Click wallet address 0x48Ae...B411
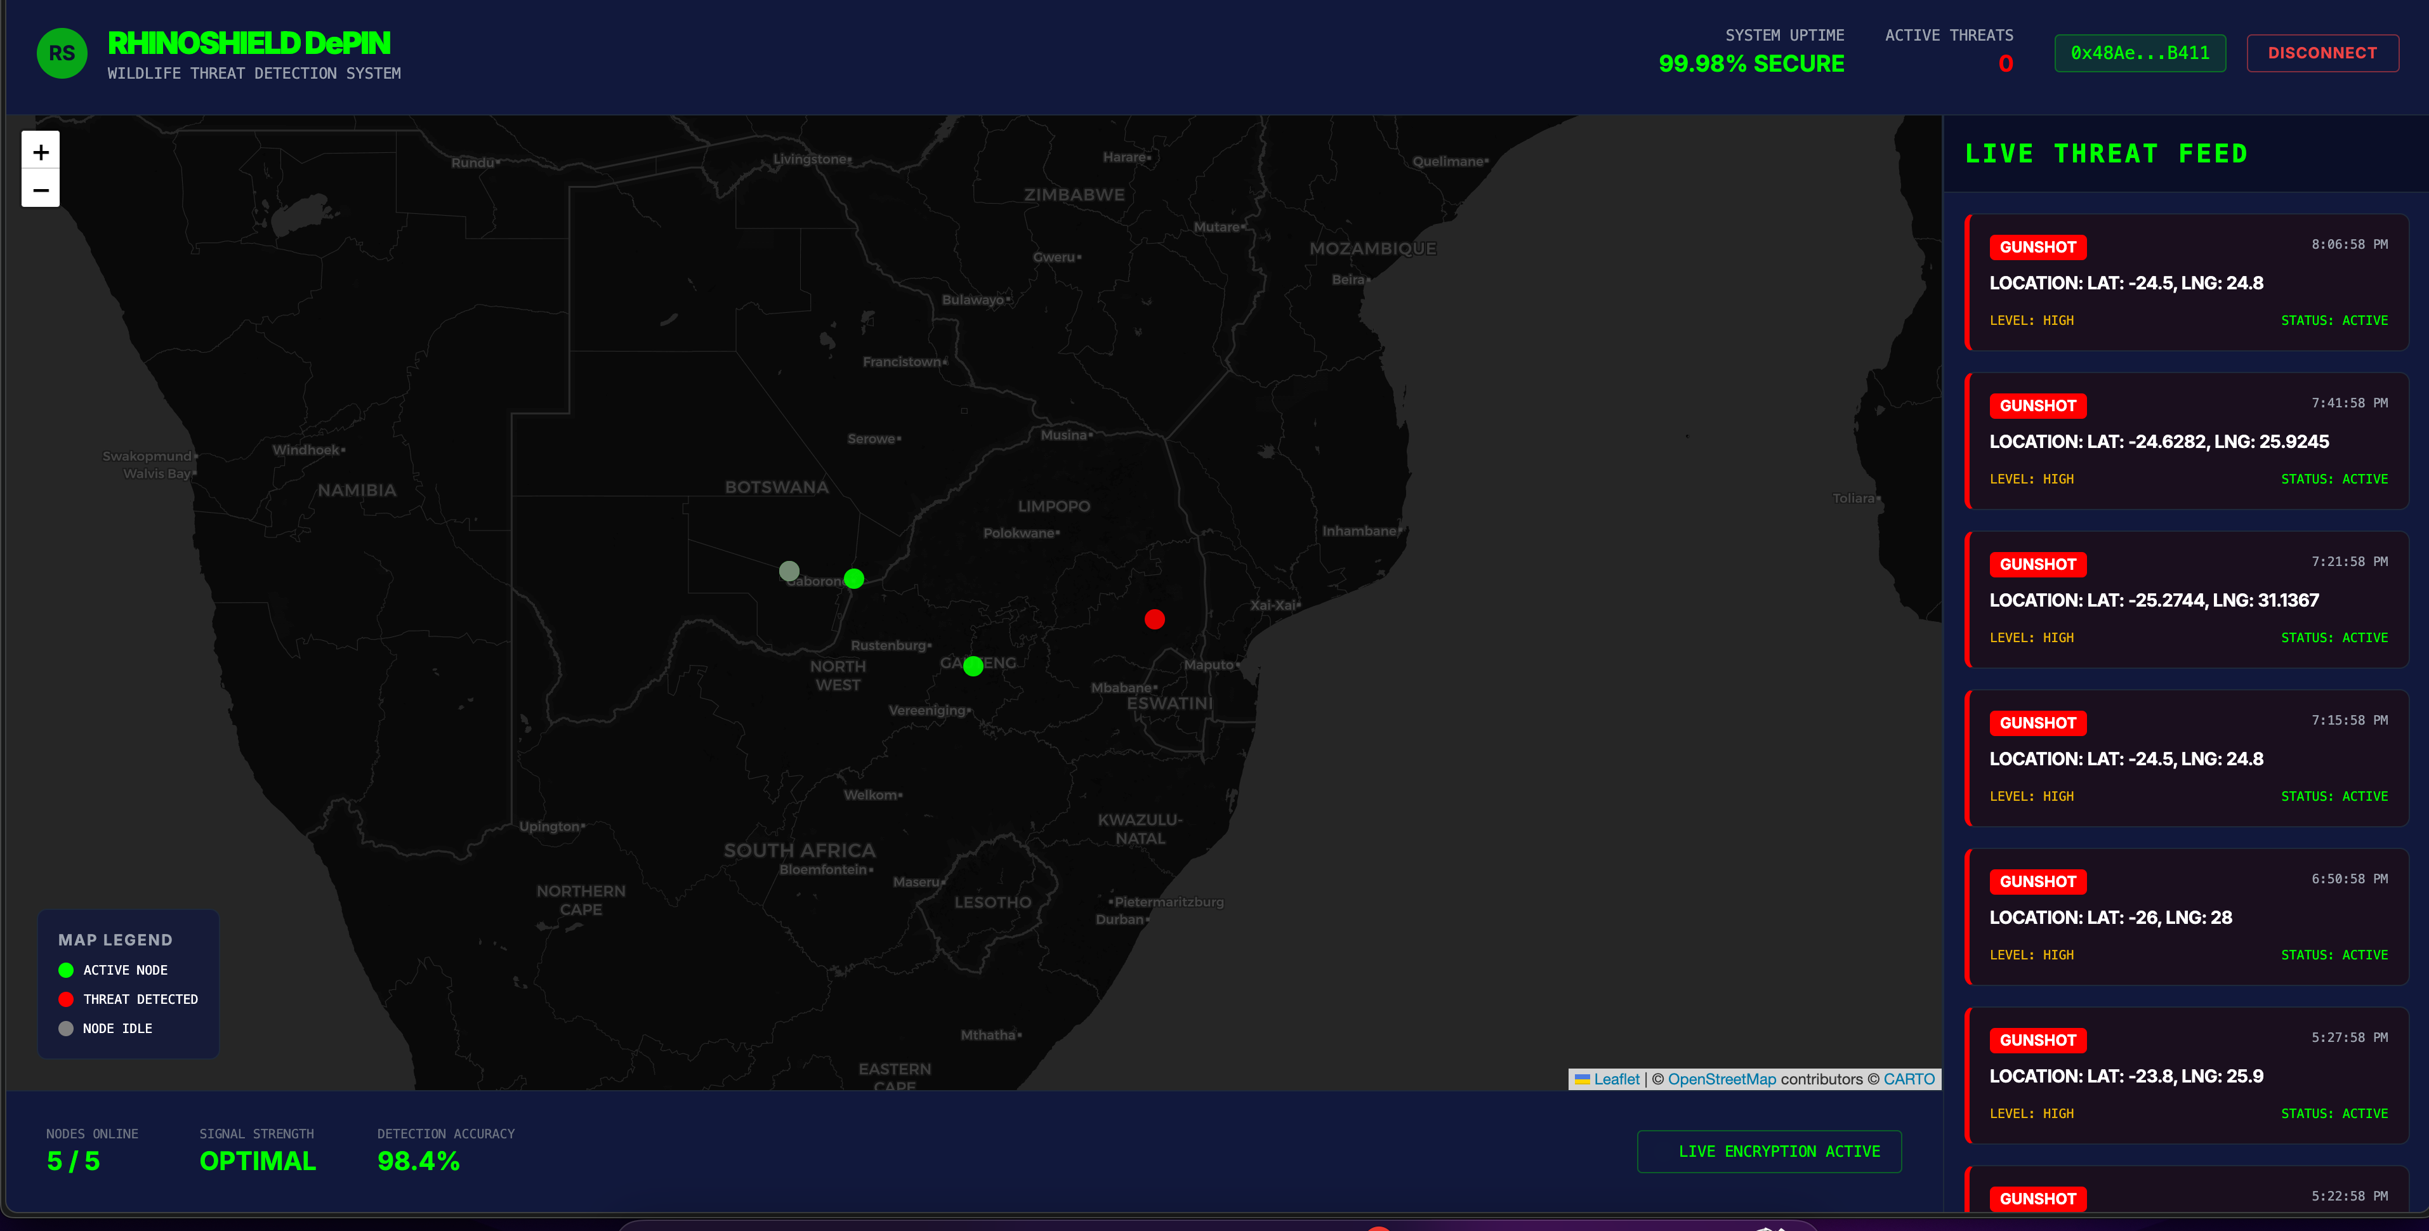Viewport: 2429px width, 1231px height. pos(2140,54)
